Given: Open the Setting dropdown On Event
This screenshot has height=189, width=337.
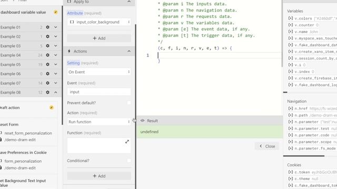Looking at the screenshot, I should [x=99, y=72].
